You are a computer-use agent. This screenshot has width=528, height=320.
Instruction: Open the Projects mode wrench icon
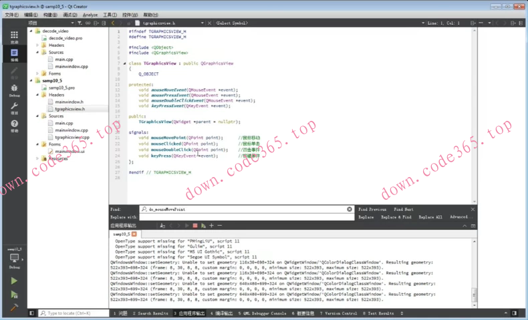14,108
